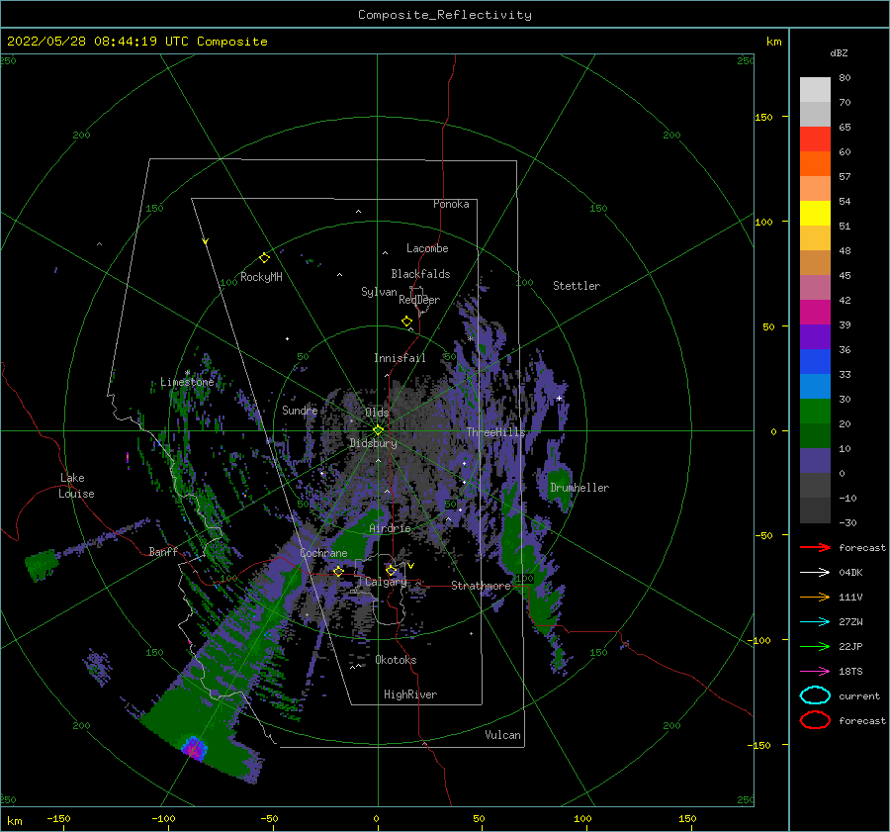Click the dBZ legend heading
The height and width of the screenshot is (832, 890).
point(839,52)
